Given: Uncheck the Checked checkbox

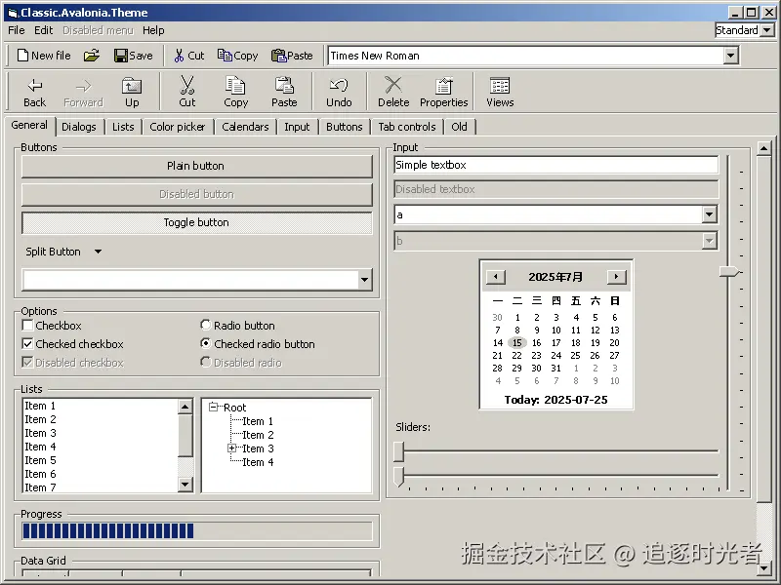Looking at the screenshot, I should point(27,344).
